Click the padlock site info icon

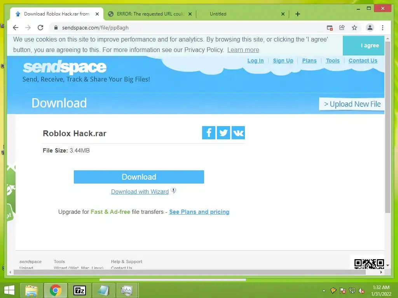pos(56,28)
